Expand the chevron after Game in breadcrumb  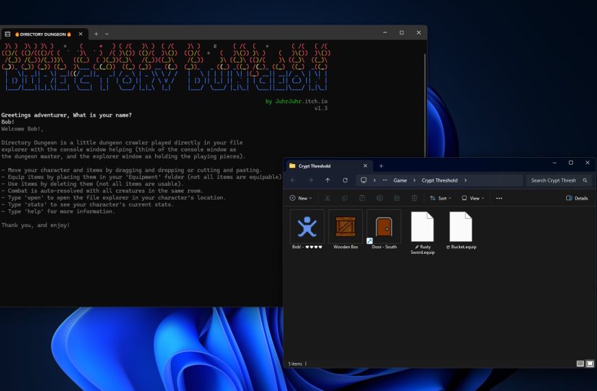click(414, 180)
